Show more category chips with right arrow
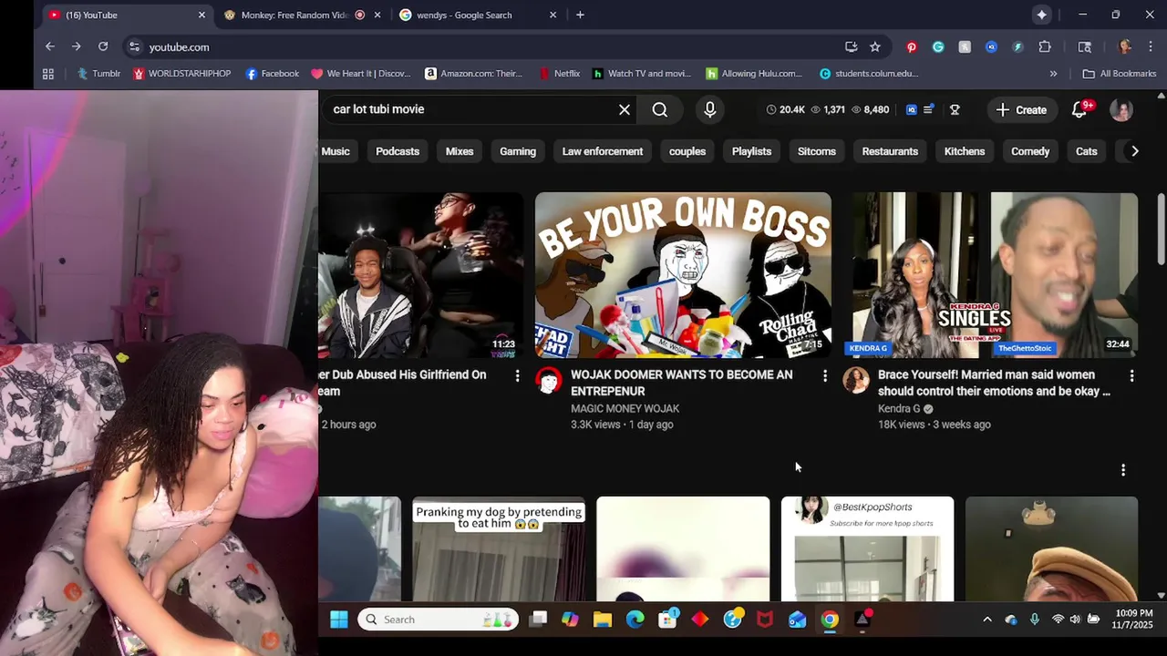This screenshot has height=656, width=1167. [1134, 151]
